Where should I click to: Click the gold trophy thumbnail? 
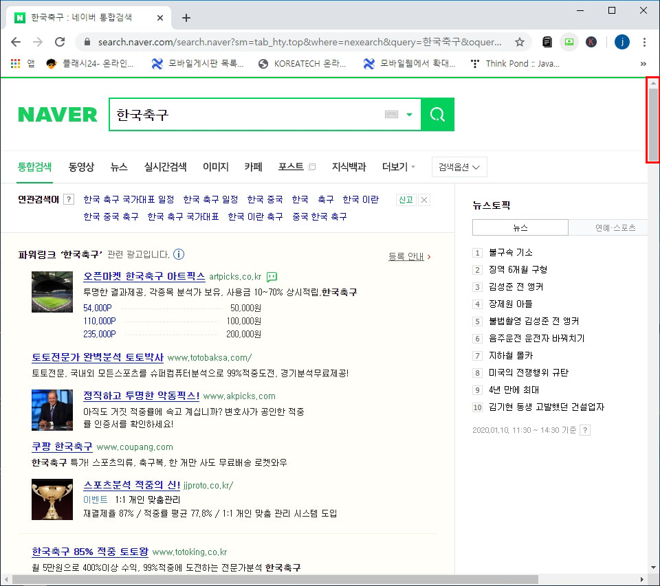(52, 499)
